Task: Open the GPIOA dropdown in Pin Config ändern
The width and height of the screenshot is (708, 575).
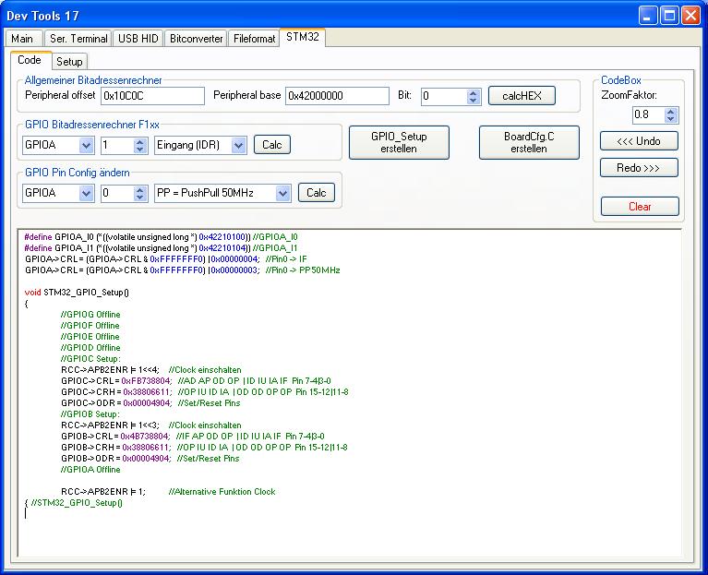Action: point(87,193)
